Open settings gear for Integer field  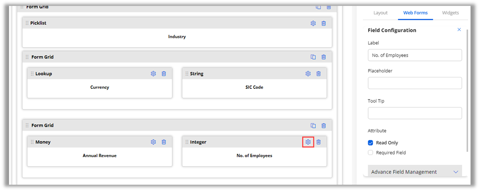(x=308, y=142)
